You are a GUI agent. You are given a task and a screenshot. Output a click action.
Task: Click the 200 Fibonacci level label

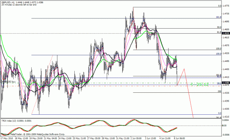point(219,91)
